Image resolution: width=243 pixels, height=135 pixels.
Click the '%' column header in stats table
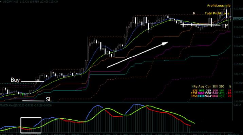tap(230, 86)
